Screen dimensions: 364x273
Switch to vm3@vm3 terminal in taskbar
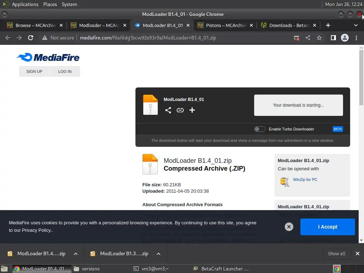[x=151, y=269]
